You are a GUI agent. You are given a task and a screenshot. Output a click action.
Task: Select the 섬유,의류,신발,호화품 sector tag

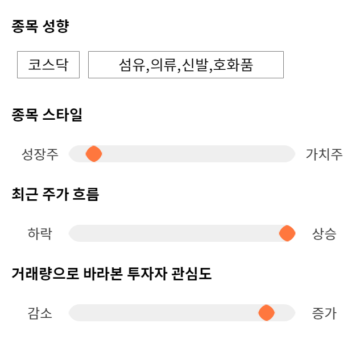(x=185, y=65)
